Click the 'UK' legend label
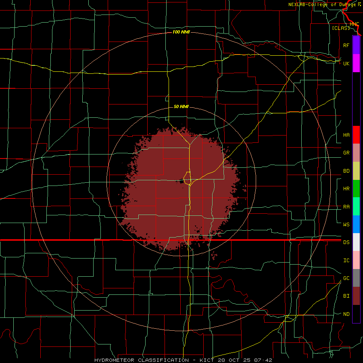The height and width of the screenshot is (363, 363). click(x=346, y=63)
